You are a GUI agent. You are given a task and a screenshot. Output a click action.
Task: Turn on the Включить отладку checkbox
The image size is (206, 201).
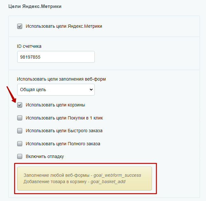point(20,157)
